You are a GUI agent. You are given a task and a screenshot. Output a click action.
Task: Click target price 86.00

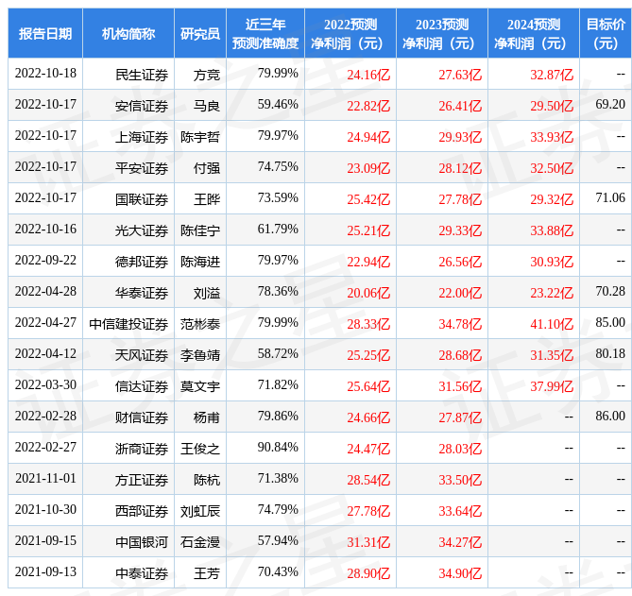point(610,416)
